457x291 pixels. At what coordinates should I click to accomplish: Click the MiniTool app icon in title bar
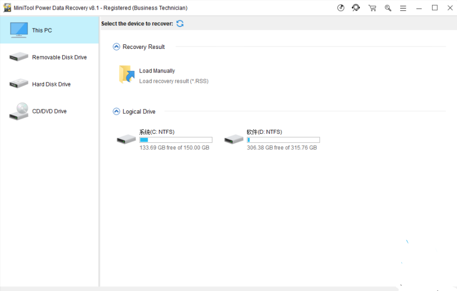coord(7,7)
